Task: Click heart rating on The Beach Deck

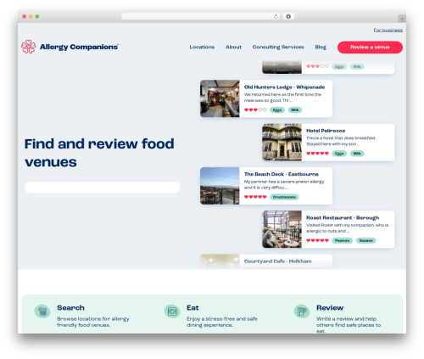Action: coord(255,197)
